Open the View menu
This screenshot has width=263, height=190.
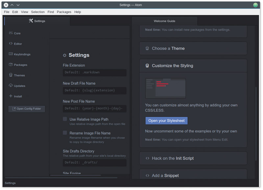coord(24,12)
